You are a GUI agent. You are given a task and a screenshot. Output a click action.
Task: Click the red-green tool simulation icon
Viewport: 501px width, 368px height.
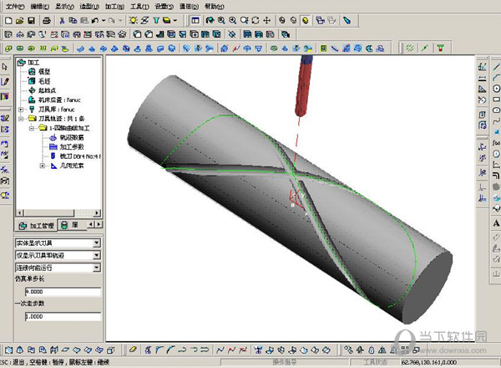coord(441,49)
